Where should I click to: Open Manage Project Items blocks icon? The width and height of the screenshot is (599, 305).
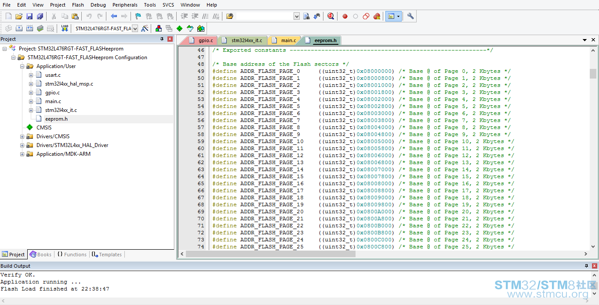(159, 28)
